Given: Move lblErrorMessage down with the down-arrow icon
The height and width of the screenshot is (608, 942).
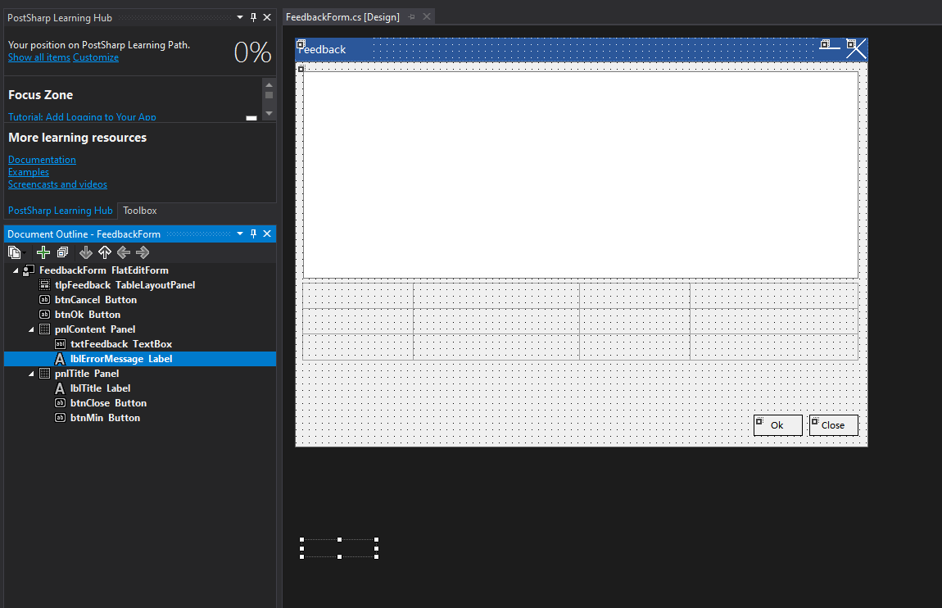Looking at the screenshot, I should (x=85, y=252).
